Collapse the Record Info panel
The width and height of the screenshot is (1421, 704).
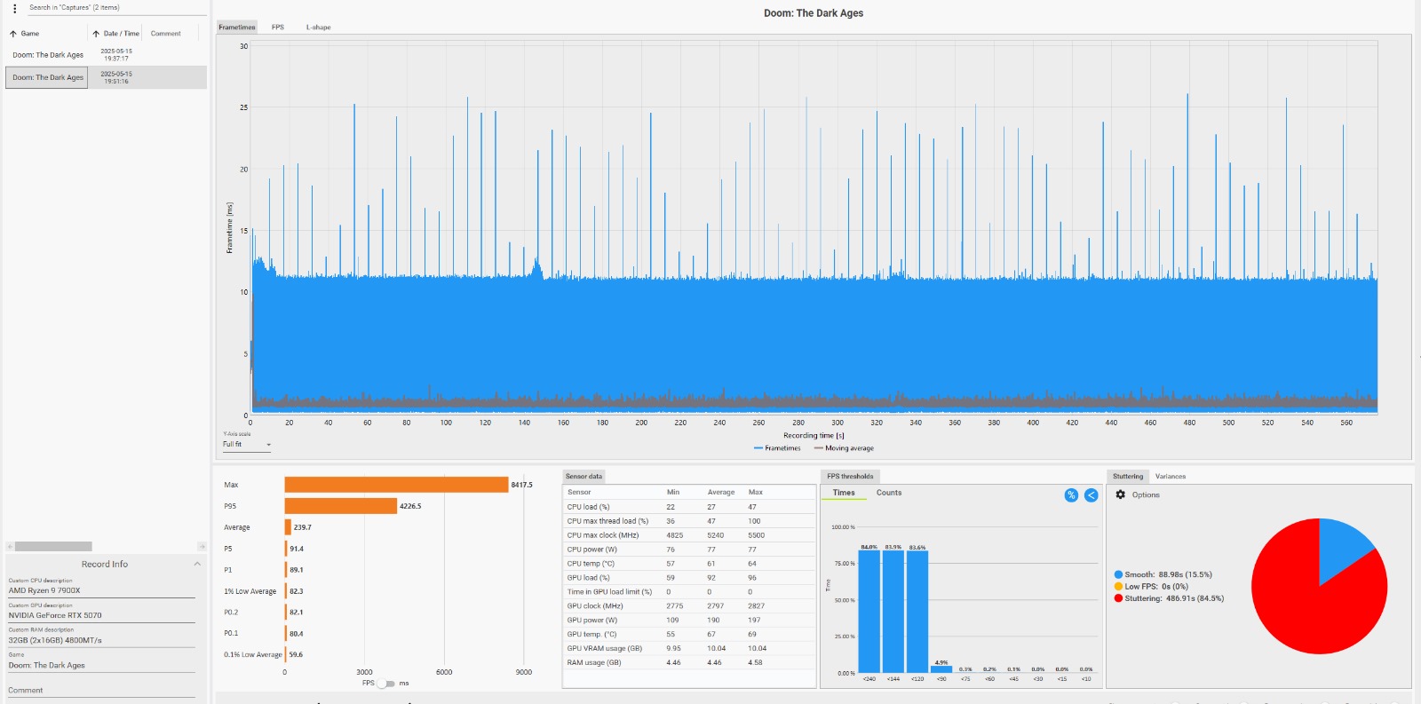click(197, 564)
